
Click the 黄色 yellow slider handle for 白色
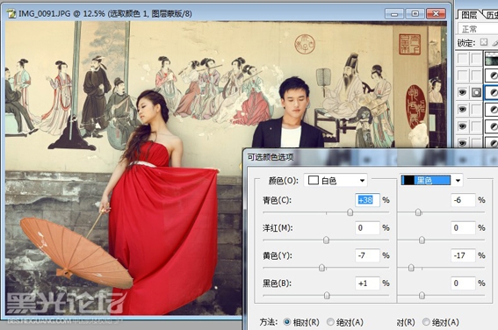coord(321,268)
